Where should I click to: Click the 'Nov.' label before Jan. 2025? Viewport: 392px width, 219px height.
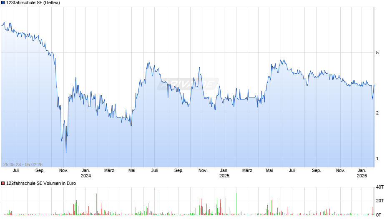203,170
